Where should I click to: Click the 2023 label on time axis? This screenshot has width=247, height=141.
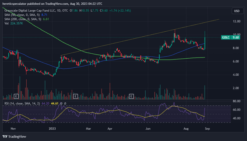pos(52,129)
